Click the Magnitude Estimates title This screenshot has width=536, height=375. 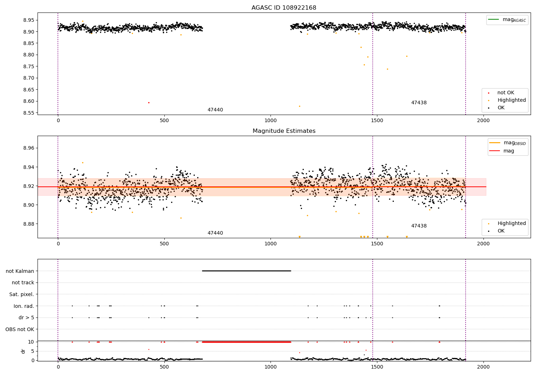pyautogui.click(x=284, y=131)
